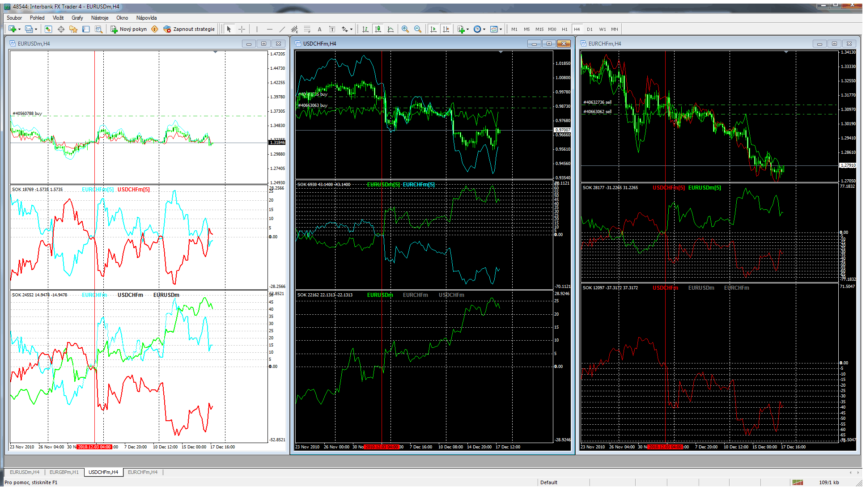The height and width of the screenshot is (490, 866).
Task: Expand the templates dropdown arrow
Action: pos(501,30)
